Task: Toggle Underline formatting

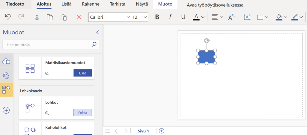Action: pos(183,17)
